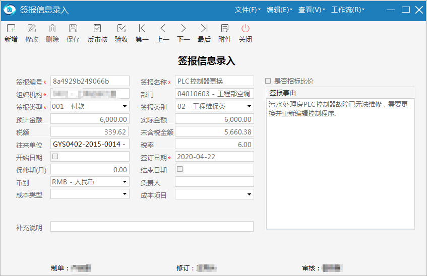427x276 pixels.
Task: Open attachments with the 附件 icon
Action: (225, 28)
